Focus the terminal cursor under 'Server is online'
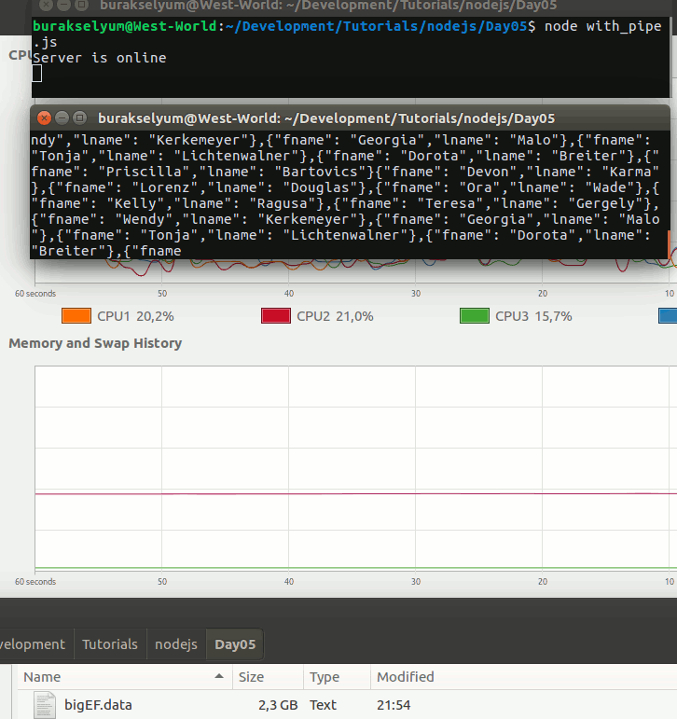The width and height of the screenshot is (677, 719). tap(37, 74)
